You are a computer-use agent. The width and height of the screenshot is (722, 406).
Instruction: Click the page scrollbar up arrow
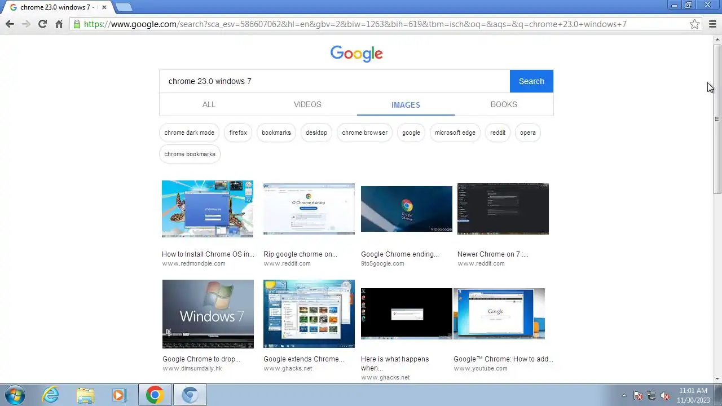click(717, 39)
